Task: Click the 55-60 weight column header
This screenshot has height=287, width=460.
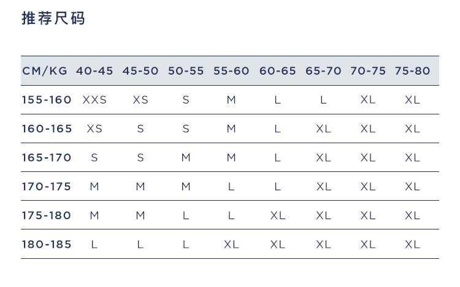Action: 231,71
